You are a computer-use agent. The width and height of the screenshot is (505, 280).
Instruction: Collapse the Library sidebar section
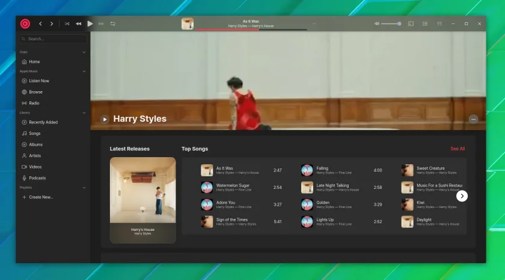pos(84,113)
